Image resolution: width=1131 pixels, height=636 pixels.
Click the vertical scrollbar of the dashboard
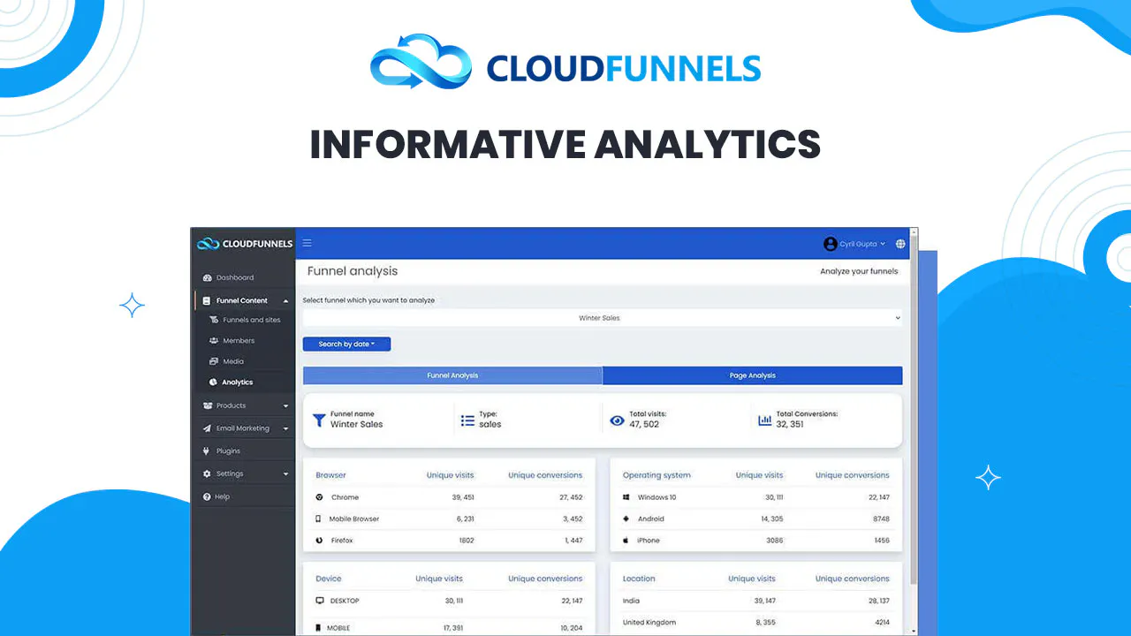pos(914,431)
